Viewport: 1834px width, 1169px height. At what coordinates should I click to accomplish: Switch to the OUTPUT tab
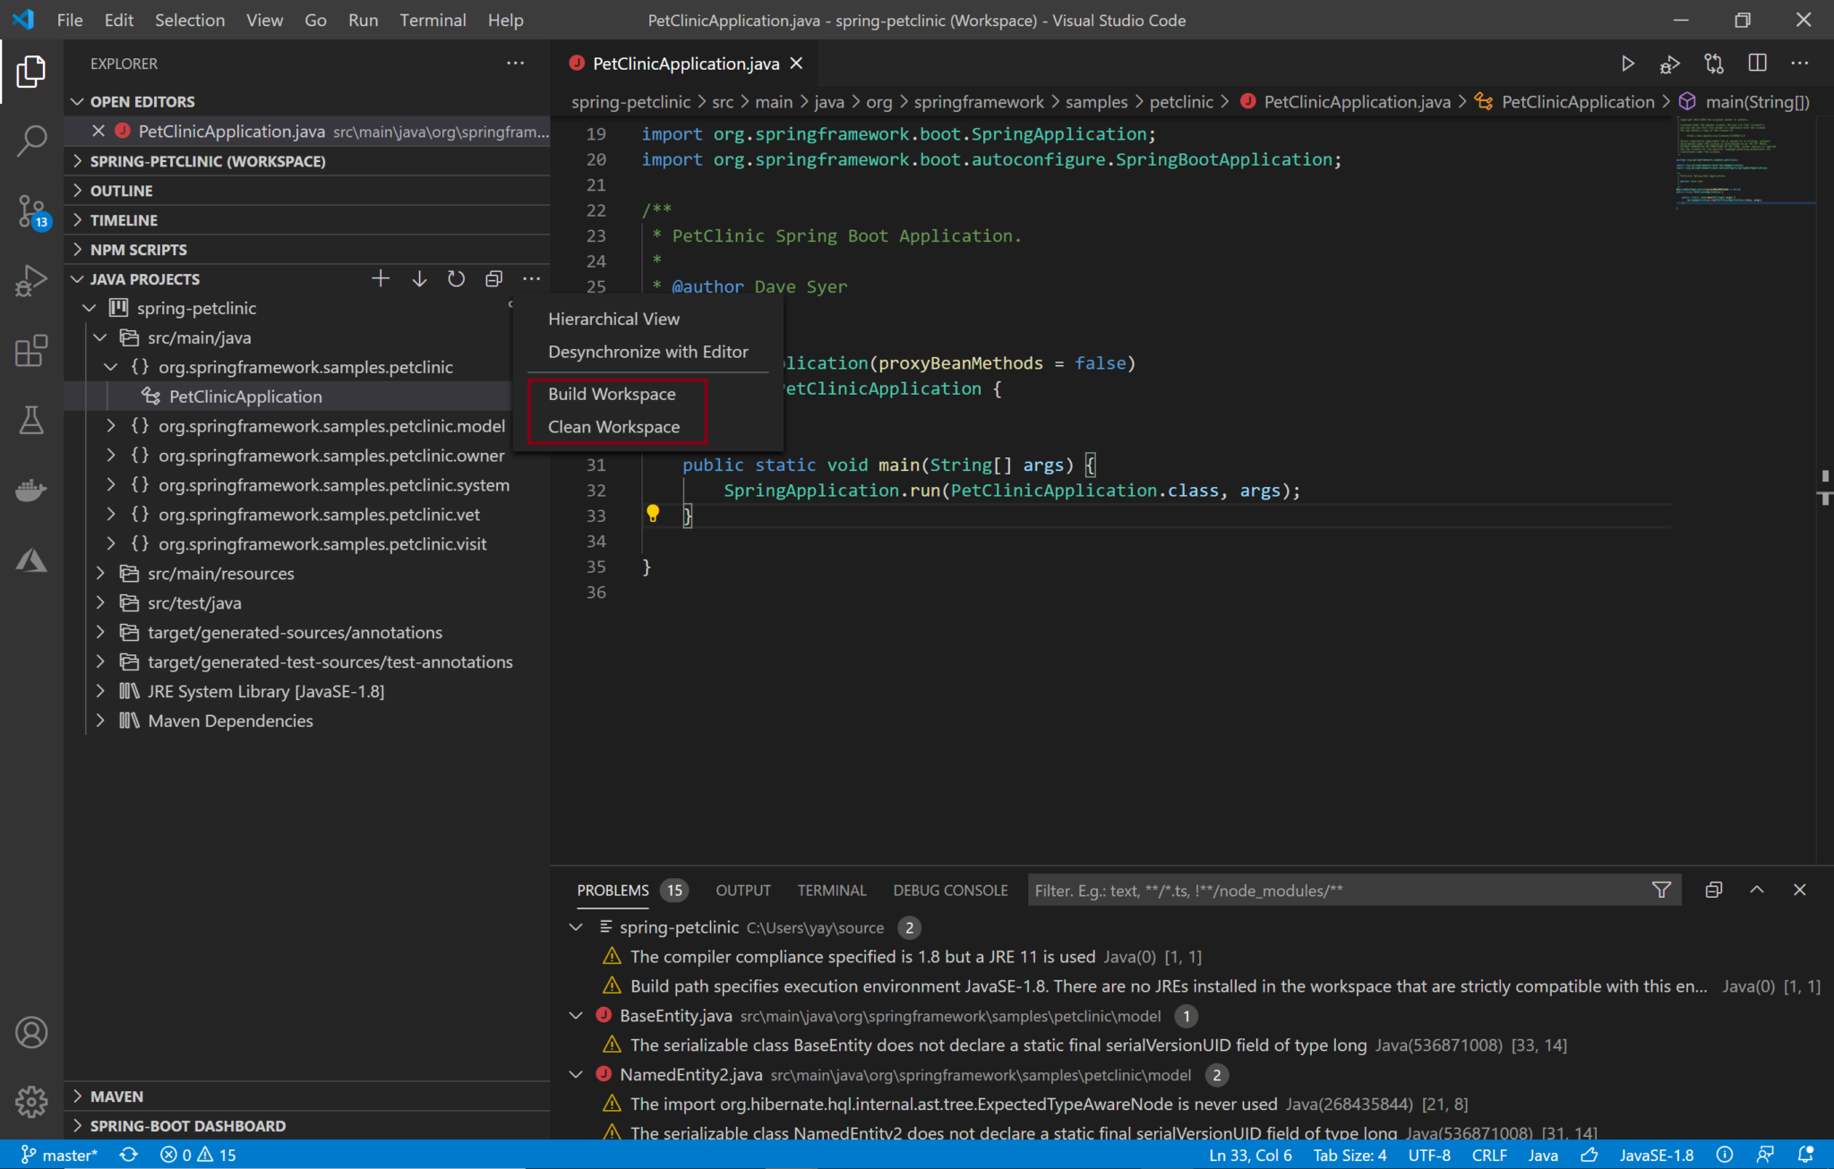click(743, 892)
